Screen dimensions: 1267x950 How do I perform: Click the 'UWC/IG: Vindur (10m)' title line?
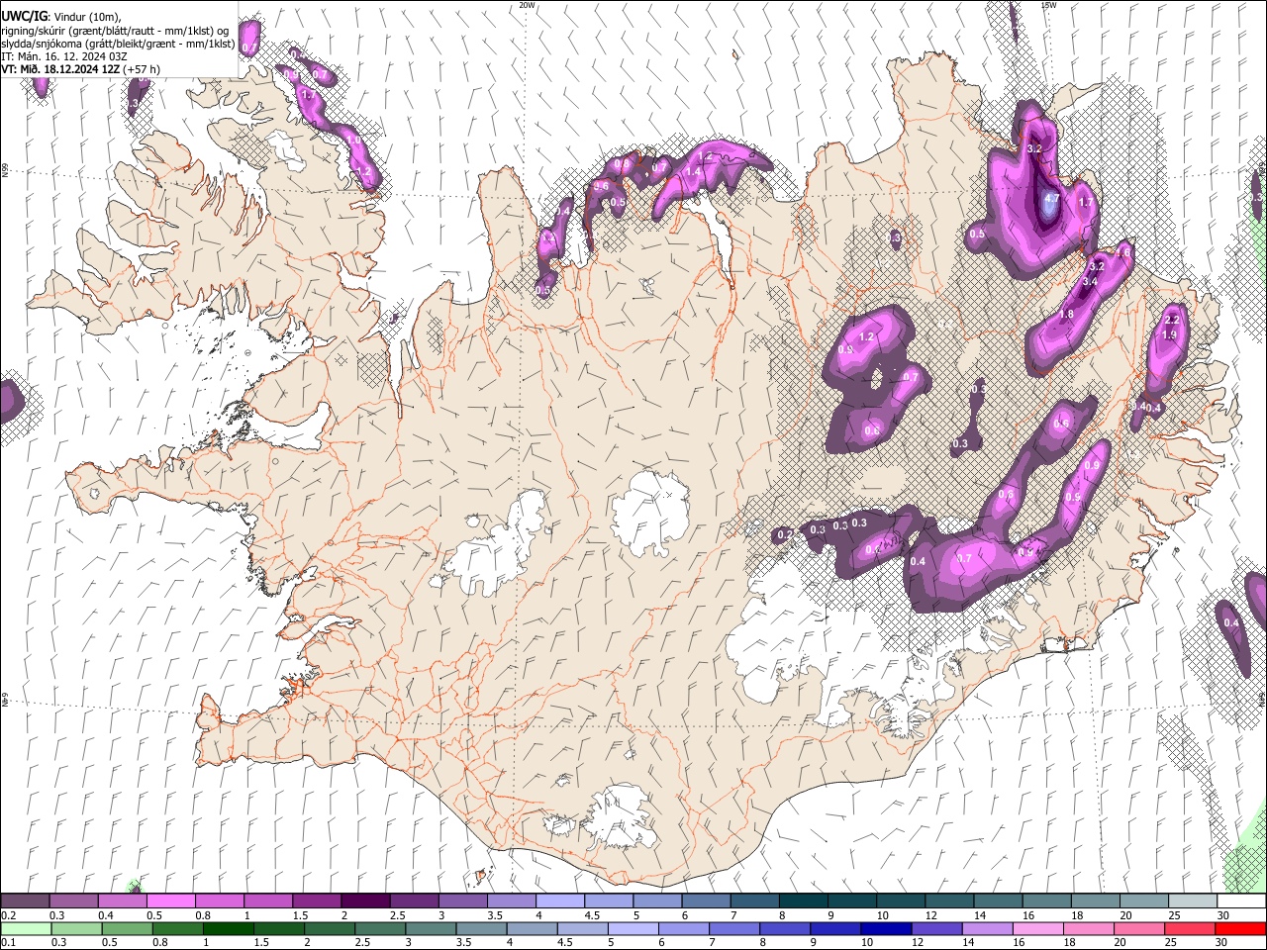[x=60, y=17]
